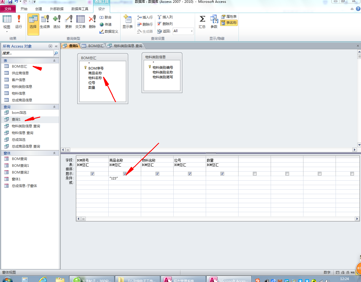Choose the 删除 delete query icon
Image resolution: width=361 pixels, height=282 pixels.
coord(92,22)
